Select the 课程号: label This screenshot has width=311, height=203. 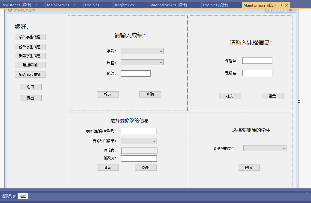click(231, 61)
